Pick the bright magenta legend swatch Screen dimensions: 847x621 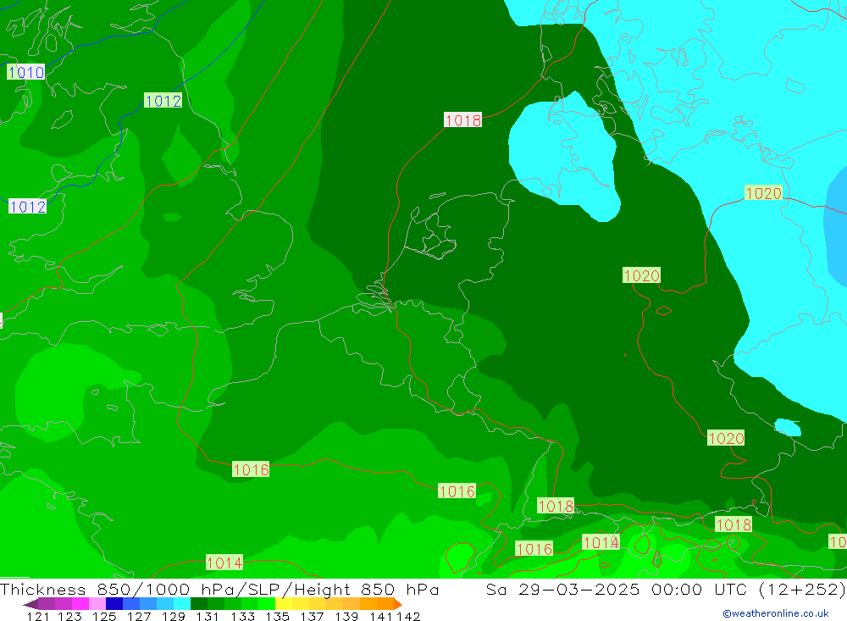pyautogui.click(x=80, y=604)
